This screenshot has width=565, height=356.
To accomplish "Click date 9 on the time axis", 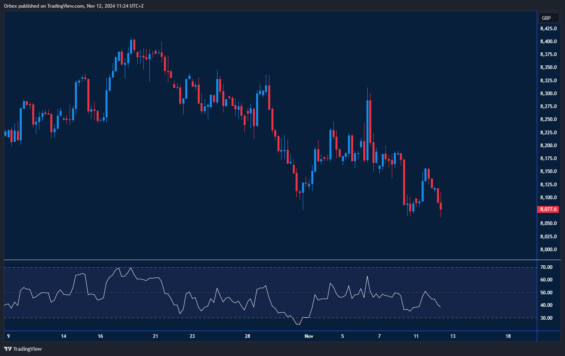I will coord(8,336).
